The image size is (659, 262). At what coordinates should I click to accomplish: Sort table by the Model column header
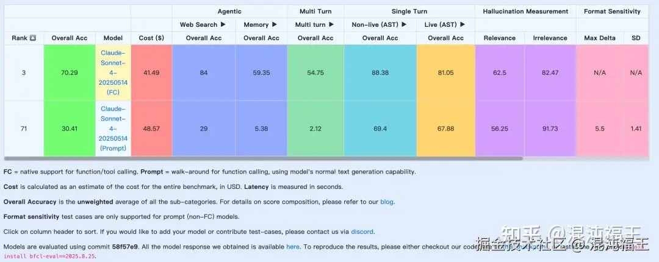[x=113, y=38]
